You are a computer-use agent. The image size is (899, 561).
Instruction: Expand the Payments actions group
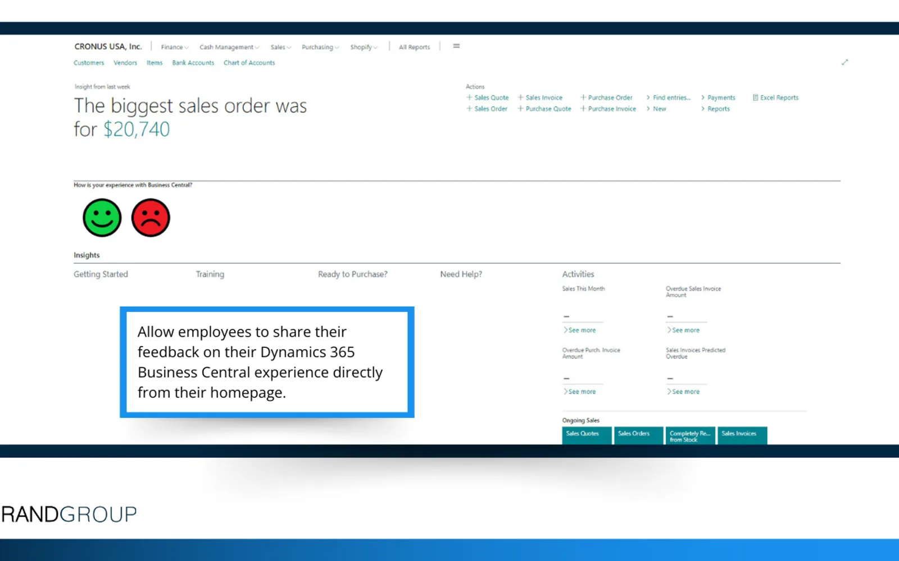718,98
